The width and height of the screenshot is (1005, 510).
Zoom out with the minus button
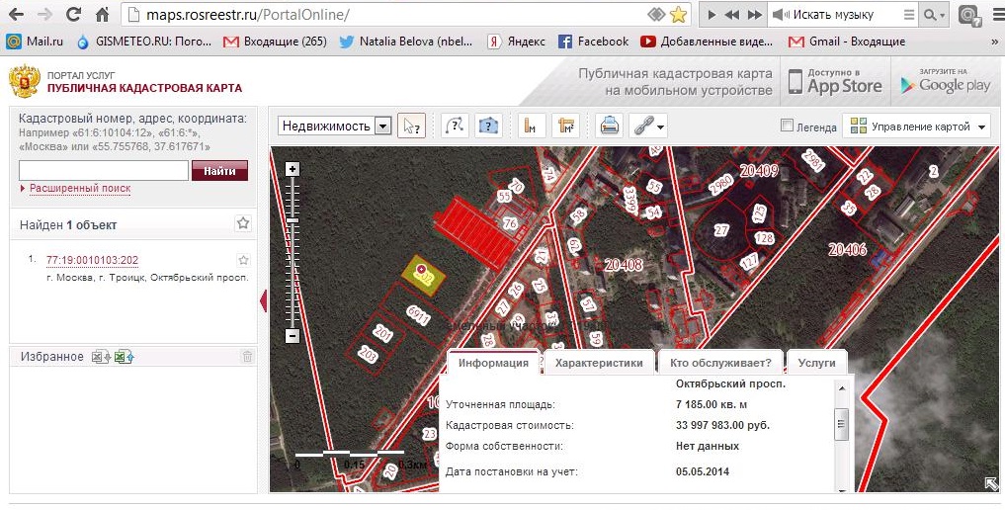tap(293, 336)
